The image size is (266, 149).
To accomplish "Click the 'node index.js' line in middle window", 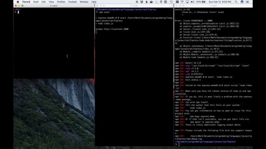I will [106, 24].
